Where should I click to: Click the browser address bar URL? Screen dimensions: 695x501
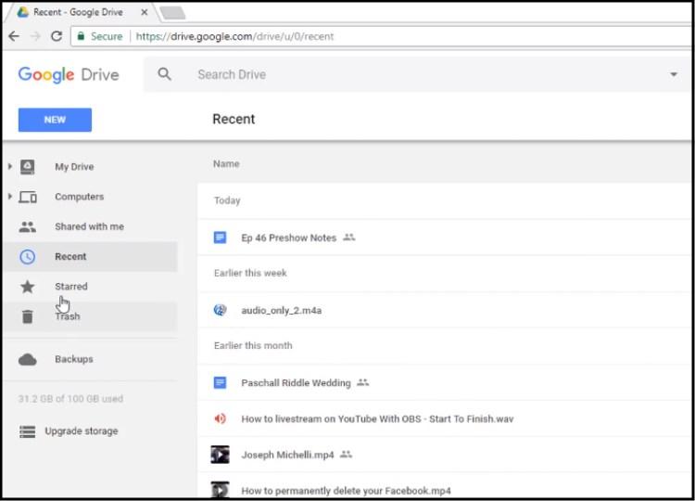[x=234, y=36]
